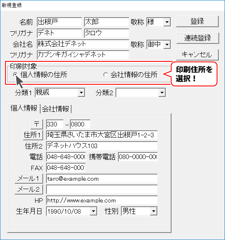The width and height of the screenshot is (225, 240).
Task: Click the 会社名 input field
Action: coord(83,44)
